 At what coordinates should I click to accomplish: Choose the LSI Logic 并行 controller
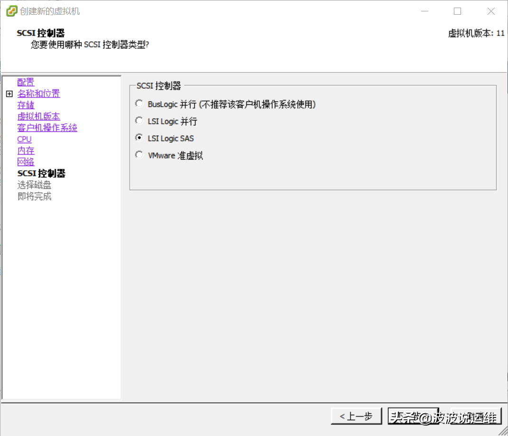click(x=139, y=121)
